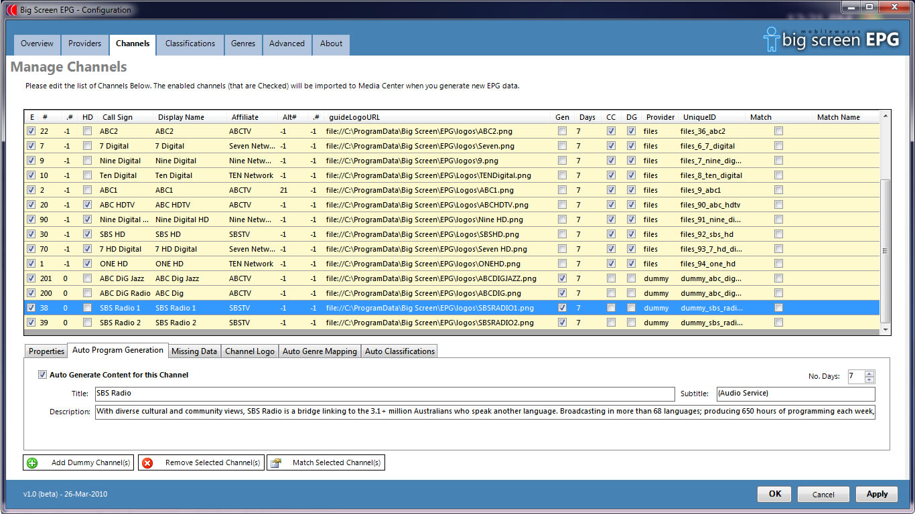Open the Missing Data sub-tab
The height and width of the screenshot is (514, 915).
194,351
